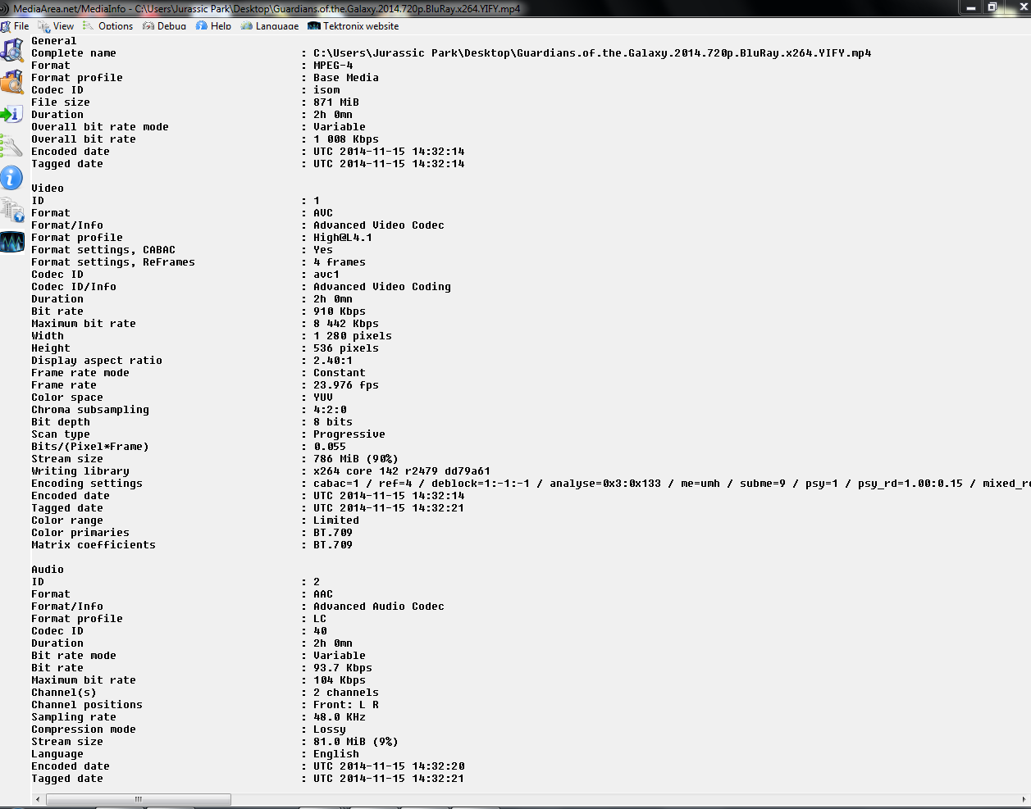The height and width of the screenshot is (809, 1031).
Task: Click the 'avc1' codec ID value
Action: [x=326, y=275]
